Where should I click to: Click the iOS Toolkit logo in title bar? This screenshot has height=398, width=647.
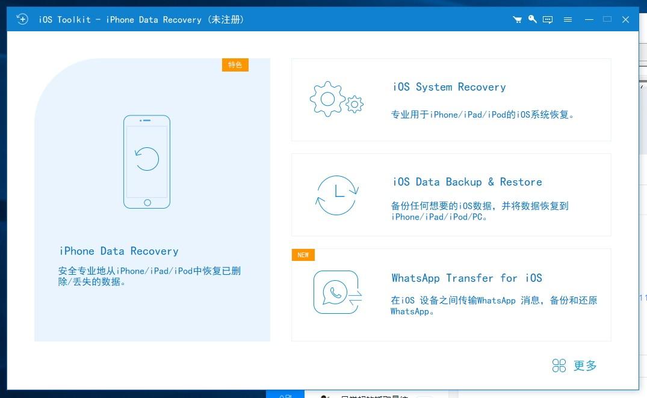tap(22, 19)
